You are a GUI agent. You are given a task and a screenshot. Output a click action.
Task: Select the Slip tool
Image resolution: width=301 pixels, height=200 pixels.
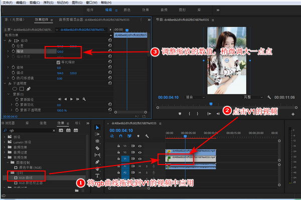[x=97, y=155]
